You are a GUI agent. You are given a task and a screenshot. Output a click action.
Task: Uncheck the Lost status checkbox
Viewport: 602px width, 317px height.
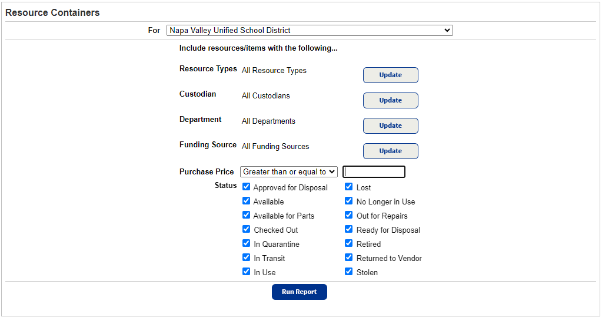pos(349,187)
